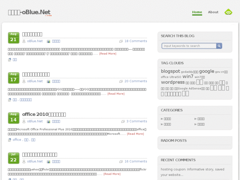
Task: Select small 'office' tag in tag cloud
Action: (164, 77)
